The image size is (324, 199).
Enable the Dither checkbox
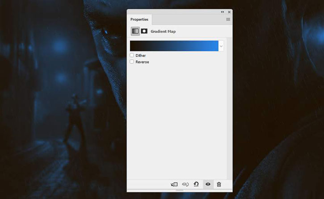coord(132,55)
